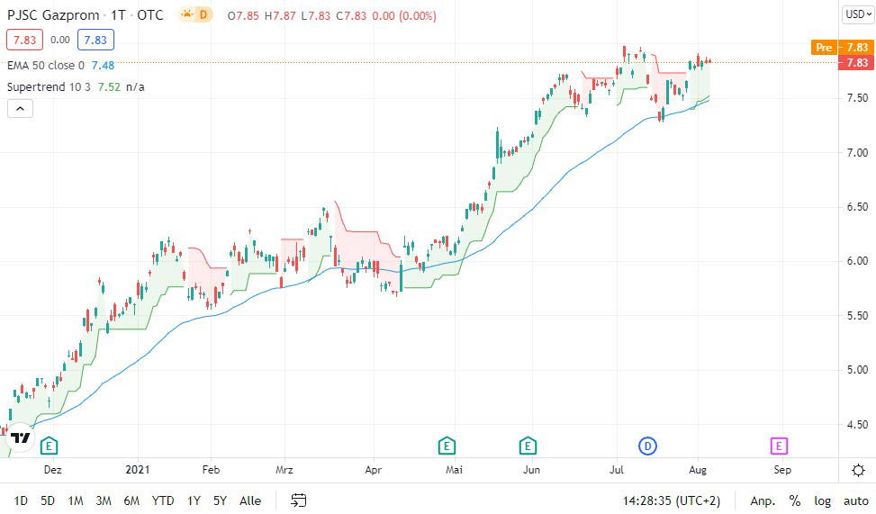
Task: Collapse the indicator legend with the chevron button
Action: point(20,108)
